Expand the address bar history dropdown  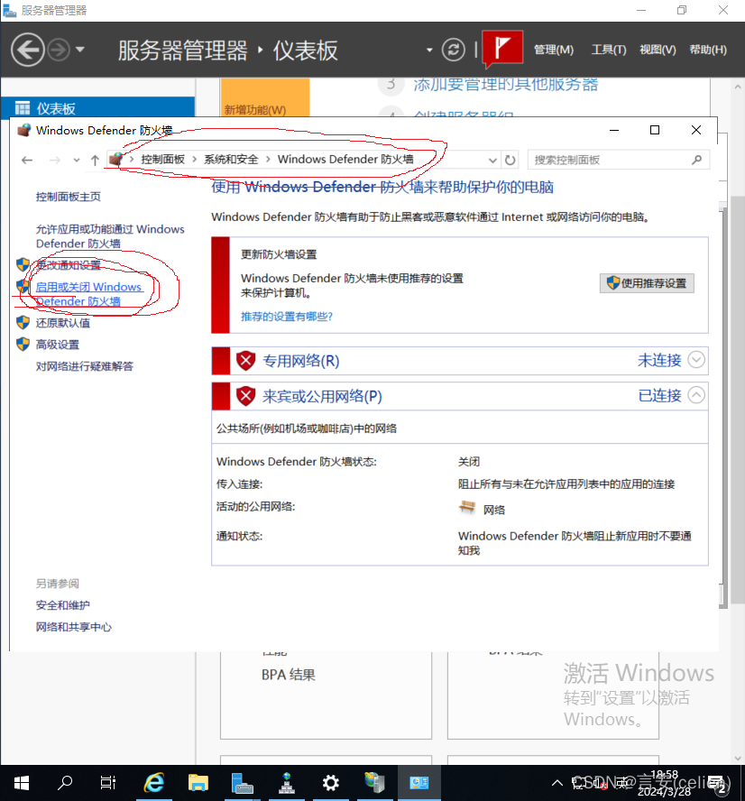pyautogui.click(x=492, y=161)
